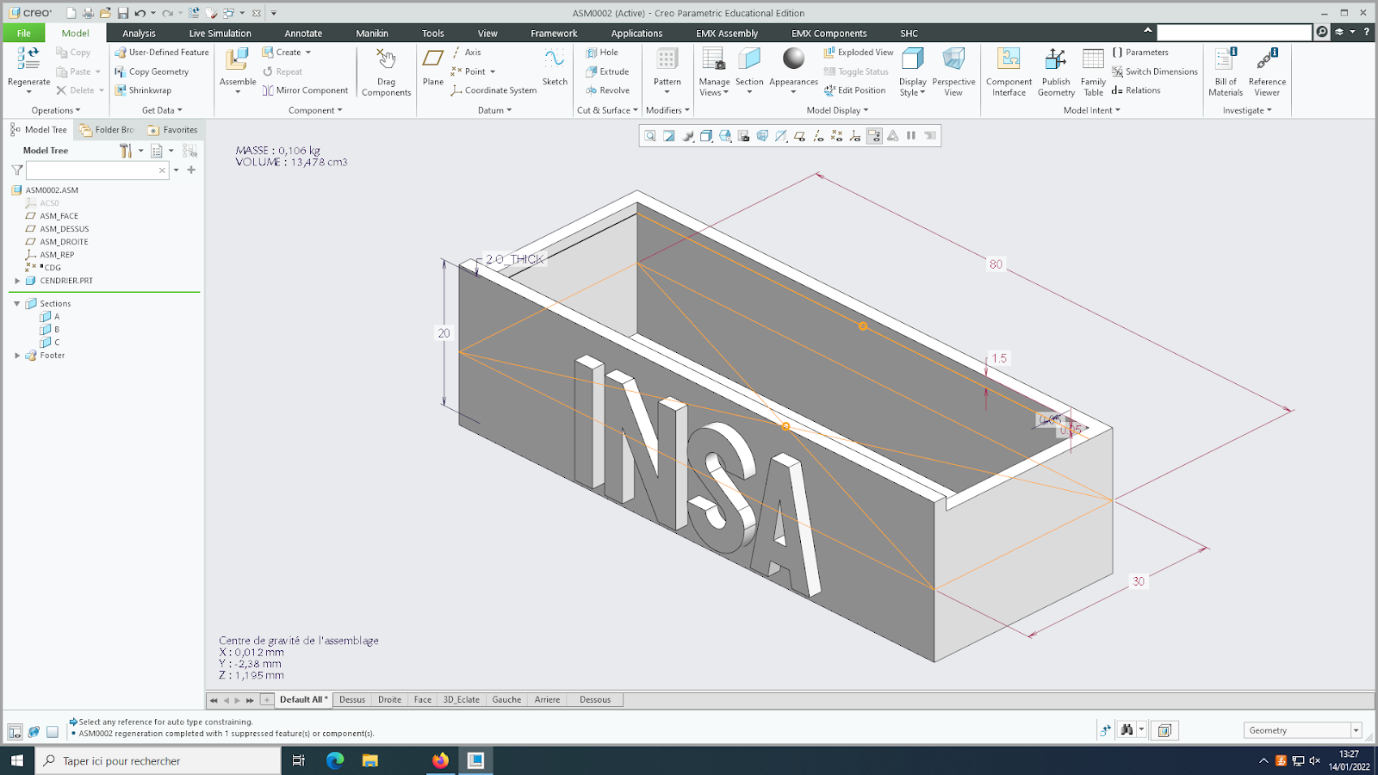Open the Model Display group dropdown
Screen dimensions: 1378x775
[x=837, y=110]
